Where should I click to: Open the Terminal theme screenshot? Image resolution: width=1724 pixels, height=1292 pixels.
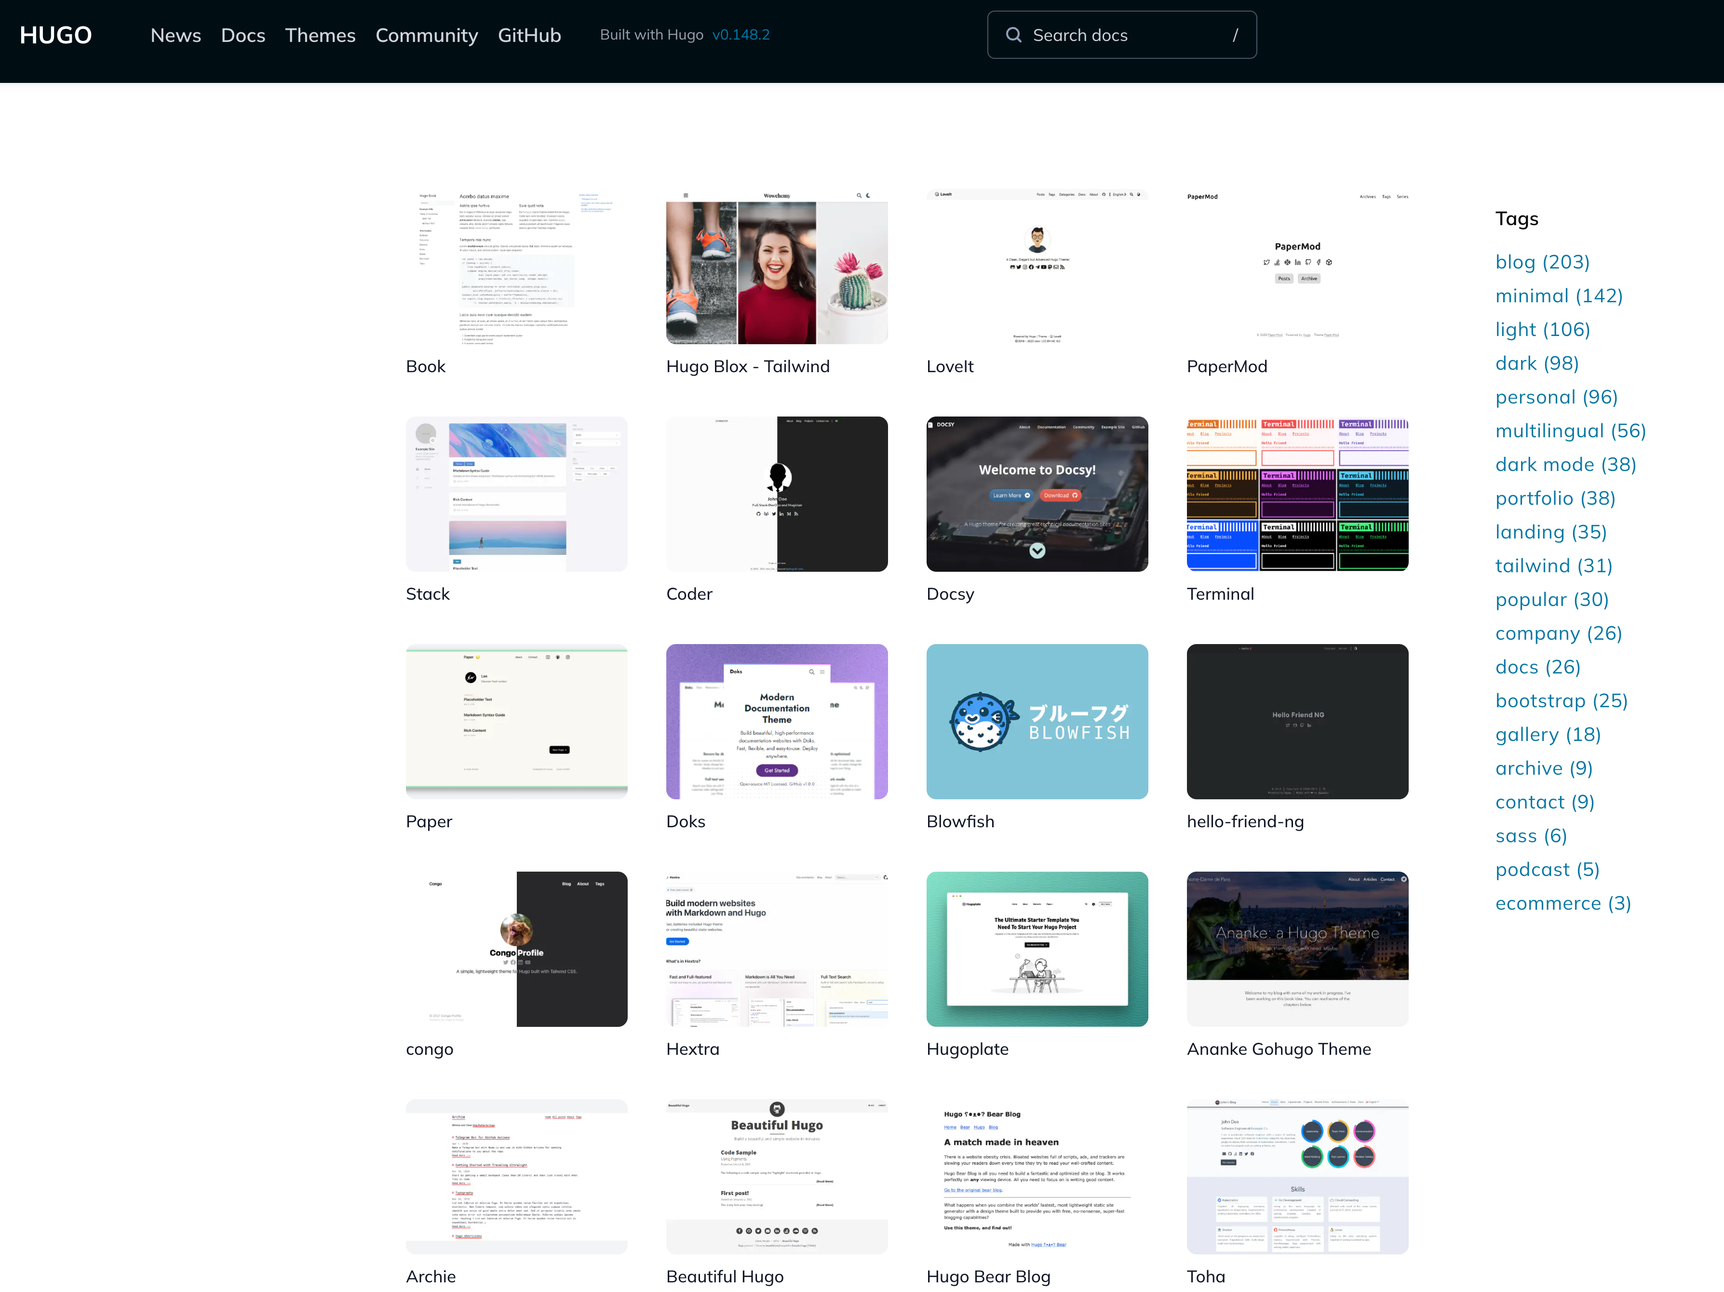coord(1296,493)
